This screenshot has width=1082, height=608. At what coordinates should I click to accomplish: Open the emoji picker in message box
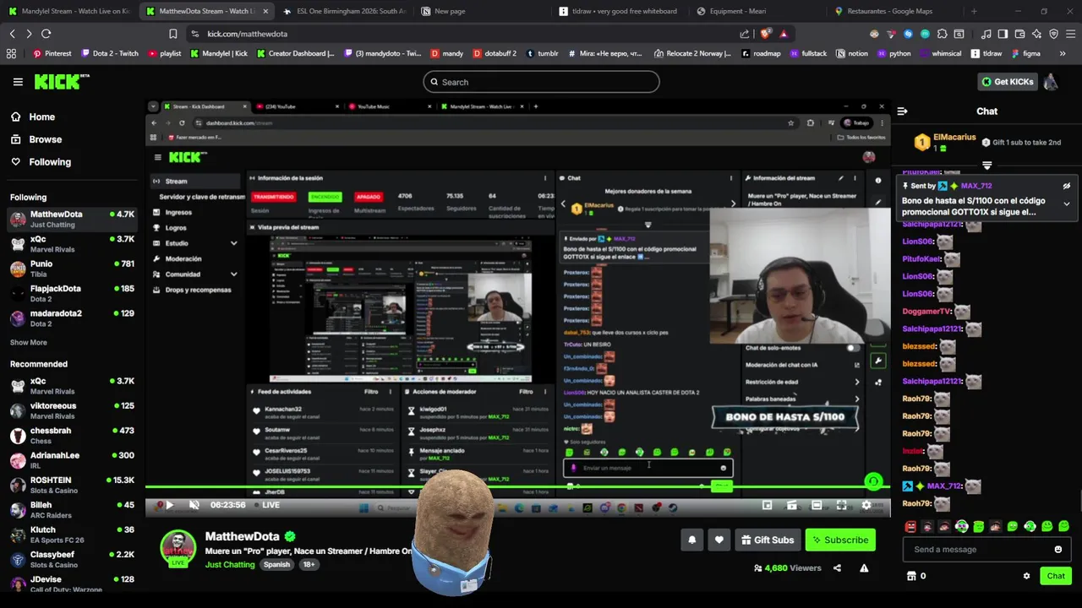point(1058,550)
